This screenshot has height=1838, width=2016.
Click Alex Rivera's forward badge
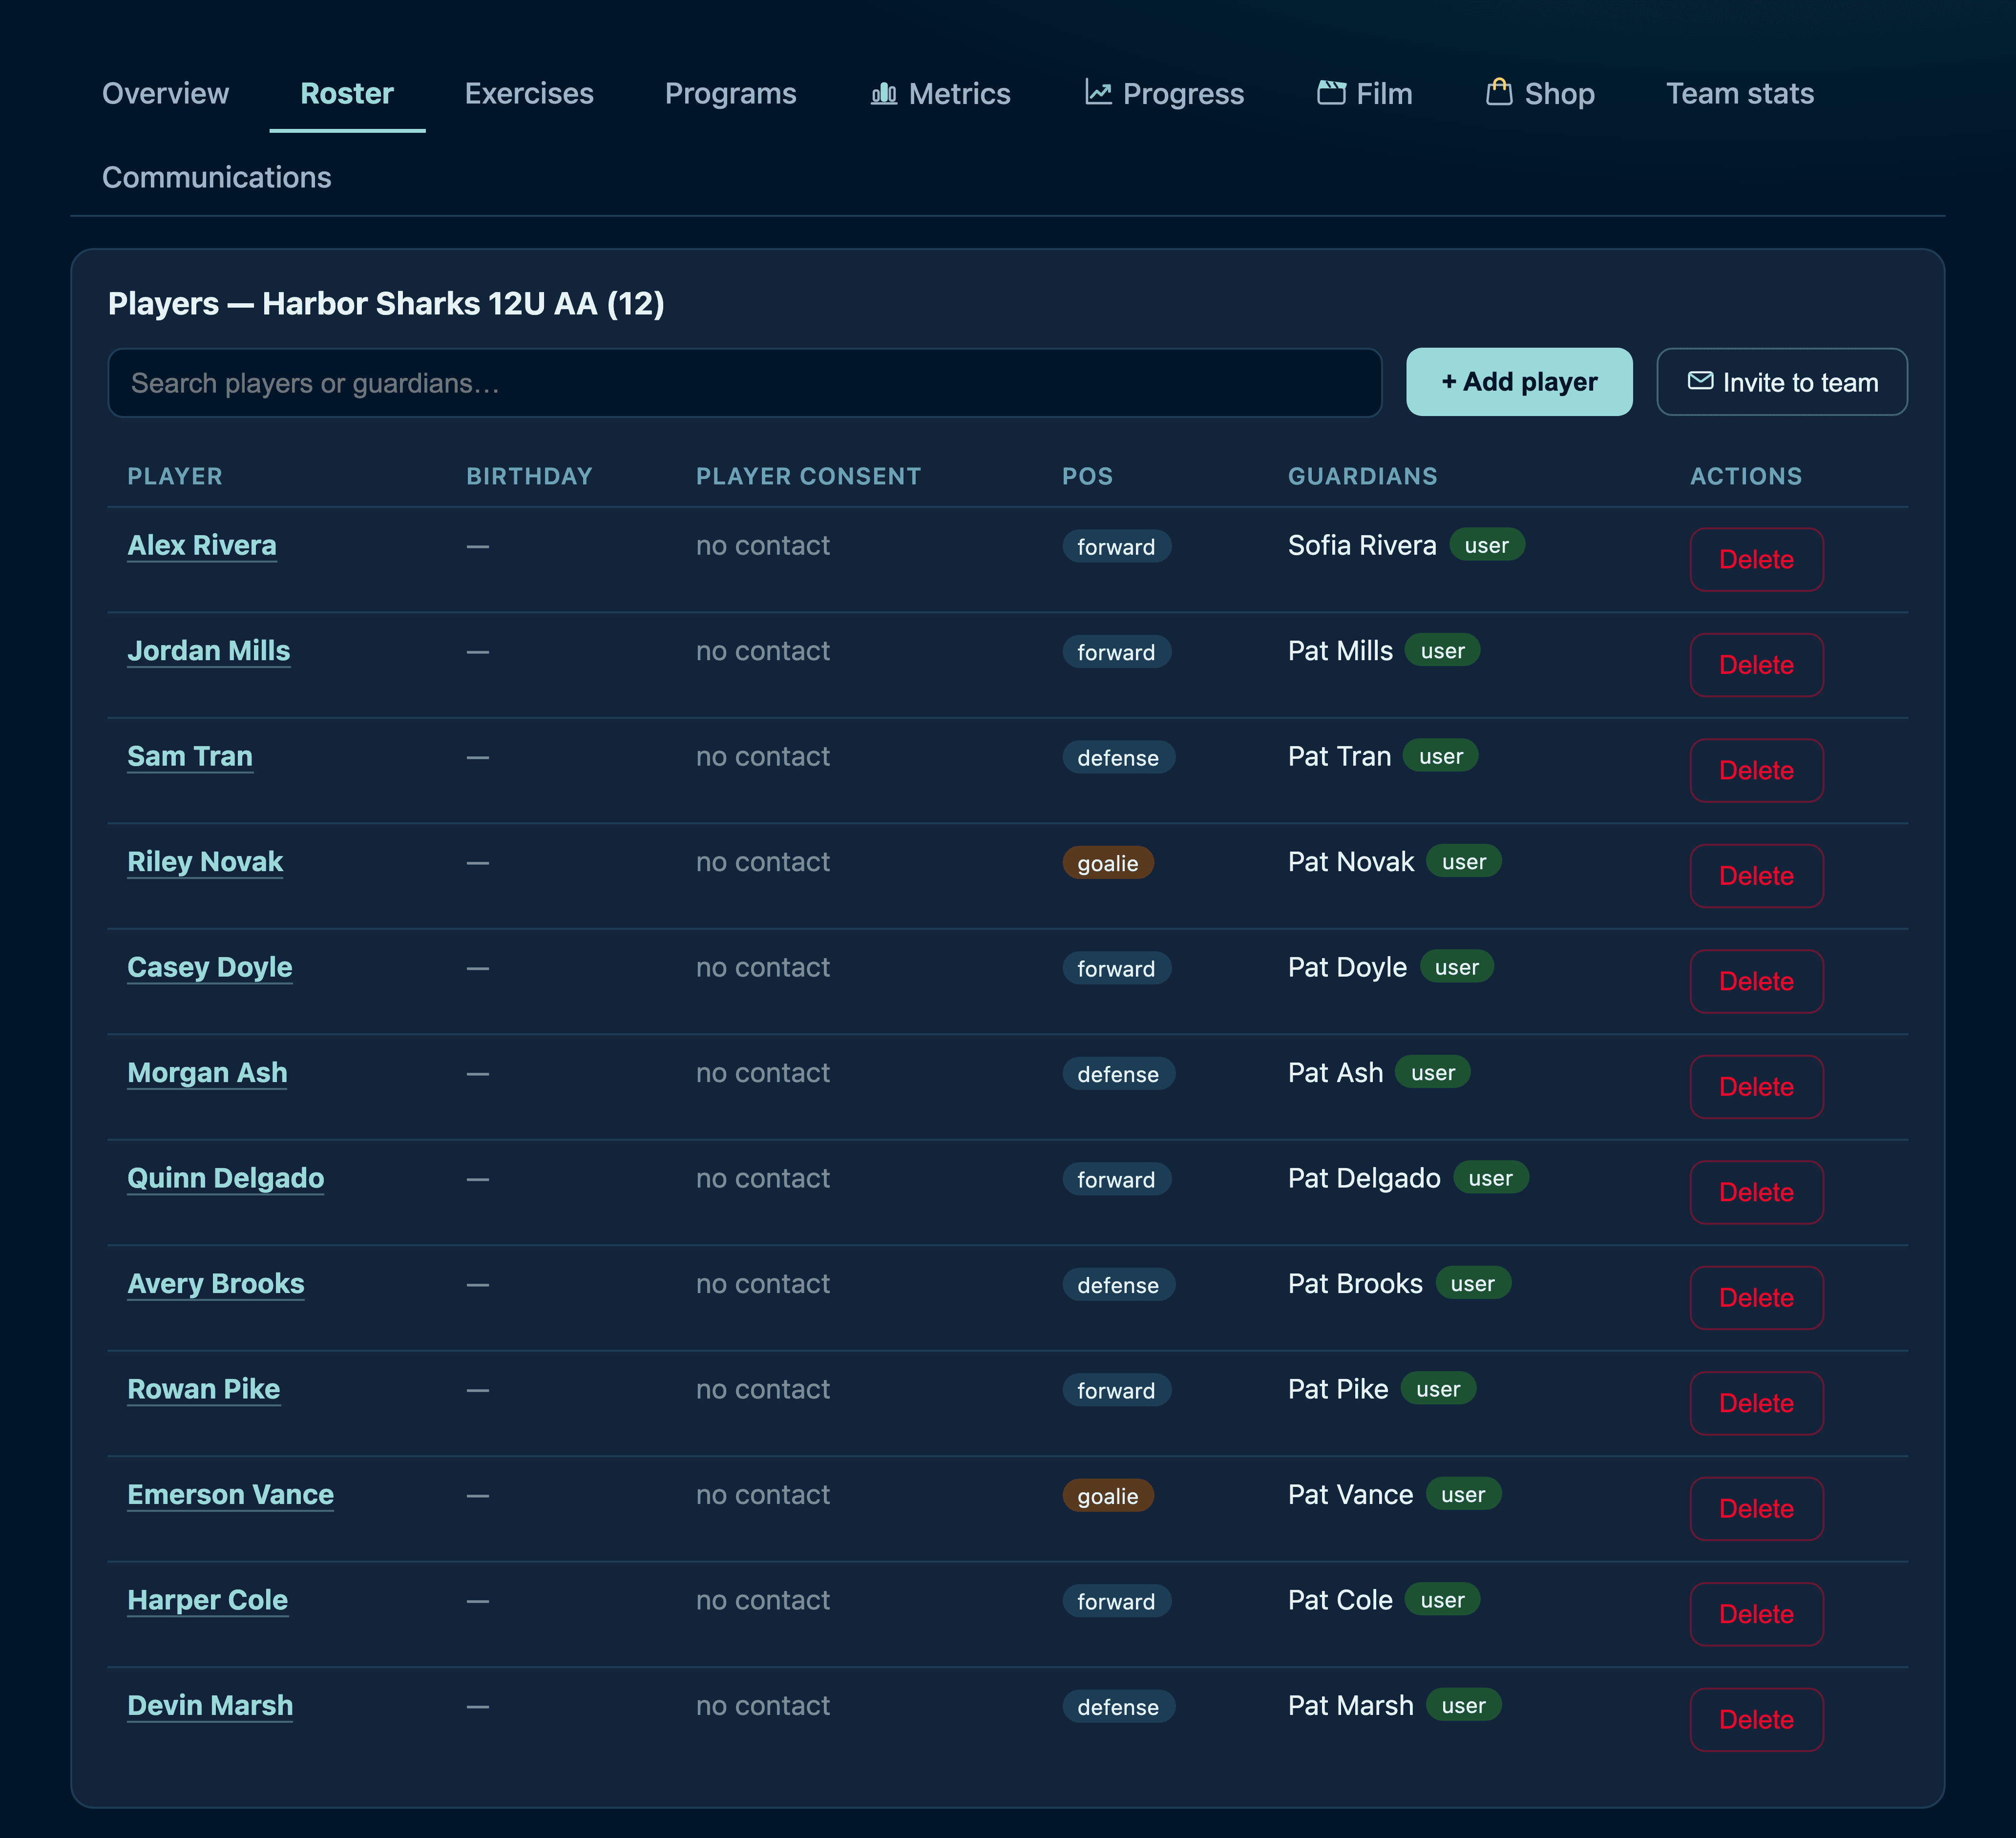coord(1116,547)
